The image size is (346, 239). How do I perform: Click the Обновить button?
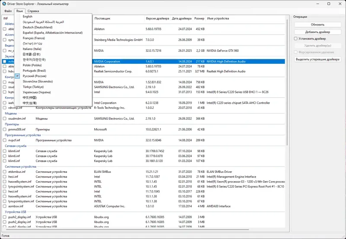coord(317,25)
